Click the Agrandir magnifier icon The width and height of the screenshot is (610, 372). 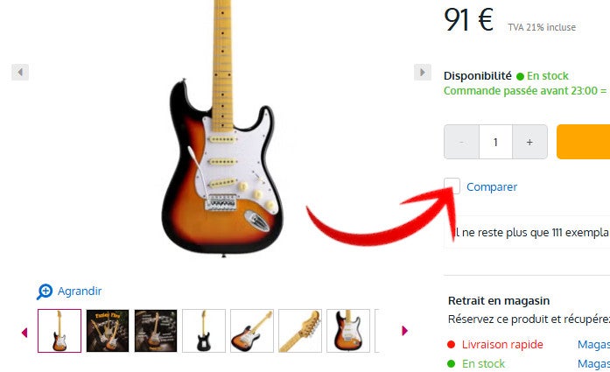point(45,291)
